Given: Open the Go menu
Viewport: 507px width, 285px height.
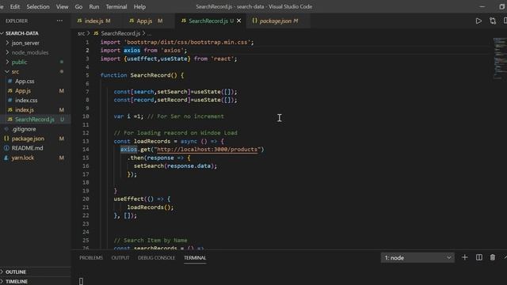Looking at the screenshot, I should pyautogui.click(x=78, y=7).
